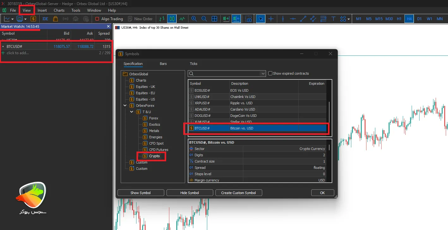Zoom in on the chart

pyautogui.click(x=194, y=19)
